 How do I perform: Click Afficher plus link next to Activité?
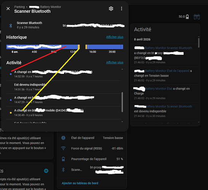tap(115, 62)
